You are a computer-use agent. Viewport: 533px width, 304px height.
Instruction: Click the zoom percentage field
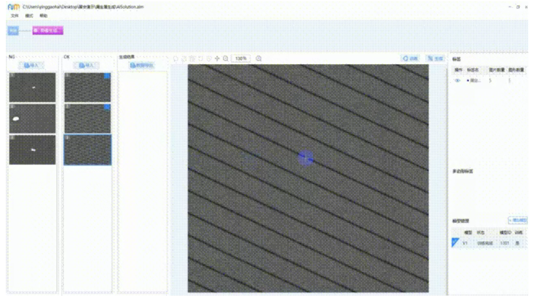(x=240, y=58)
